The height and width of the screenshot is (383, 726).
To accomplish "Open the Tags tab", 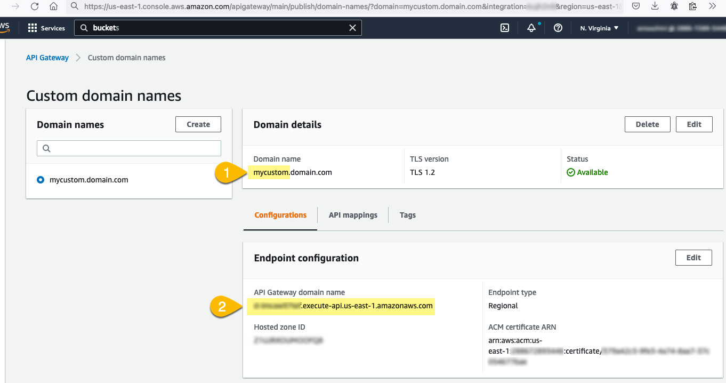I will tap(408, 215).
